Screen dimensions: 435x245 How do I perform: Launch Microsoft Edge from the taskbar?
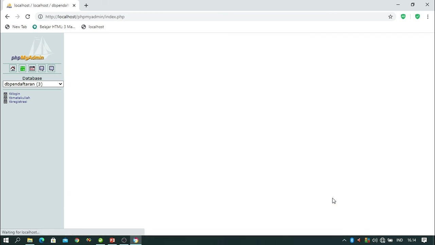tap(41, 240)
